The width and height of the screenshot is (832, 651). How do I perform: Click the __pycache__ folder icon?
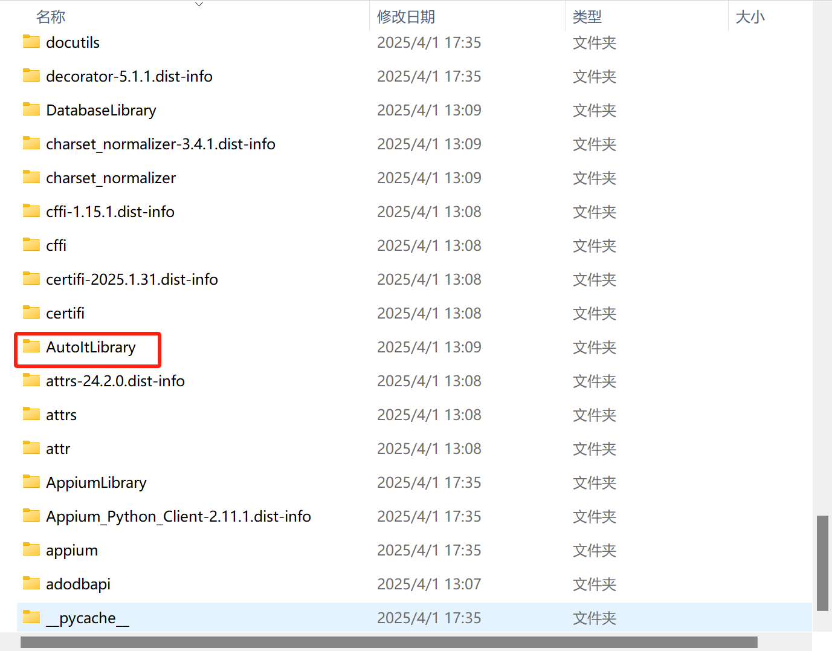(31, 617)
